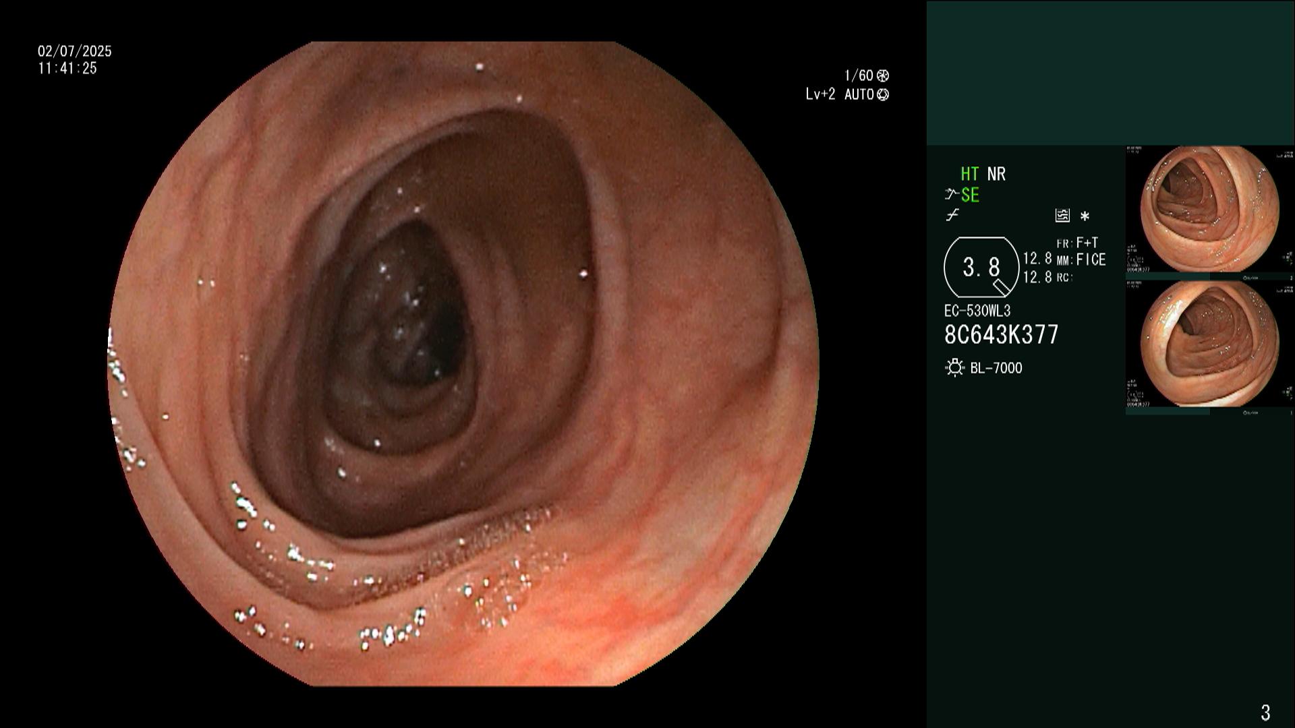1295x728 pixels.
Task: Click the main live endoscopy view
Action: pyautogui.click(x=463, y=364)
